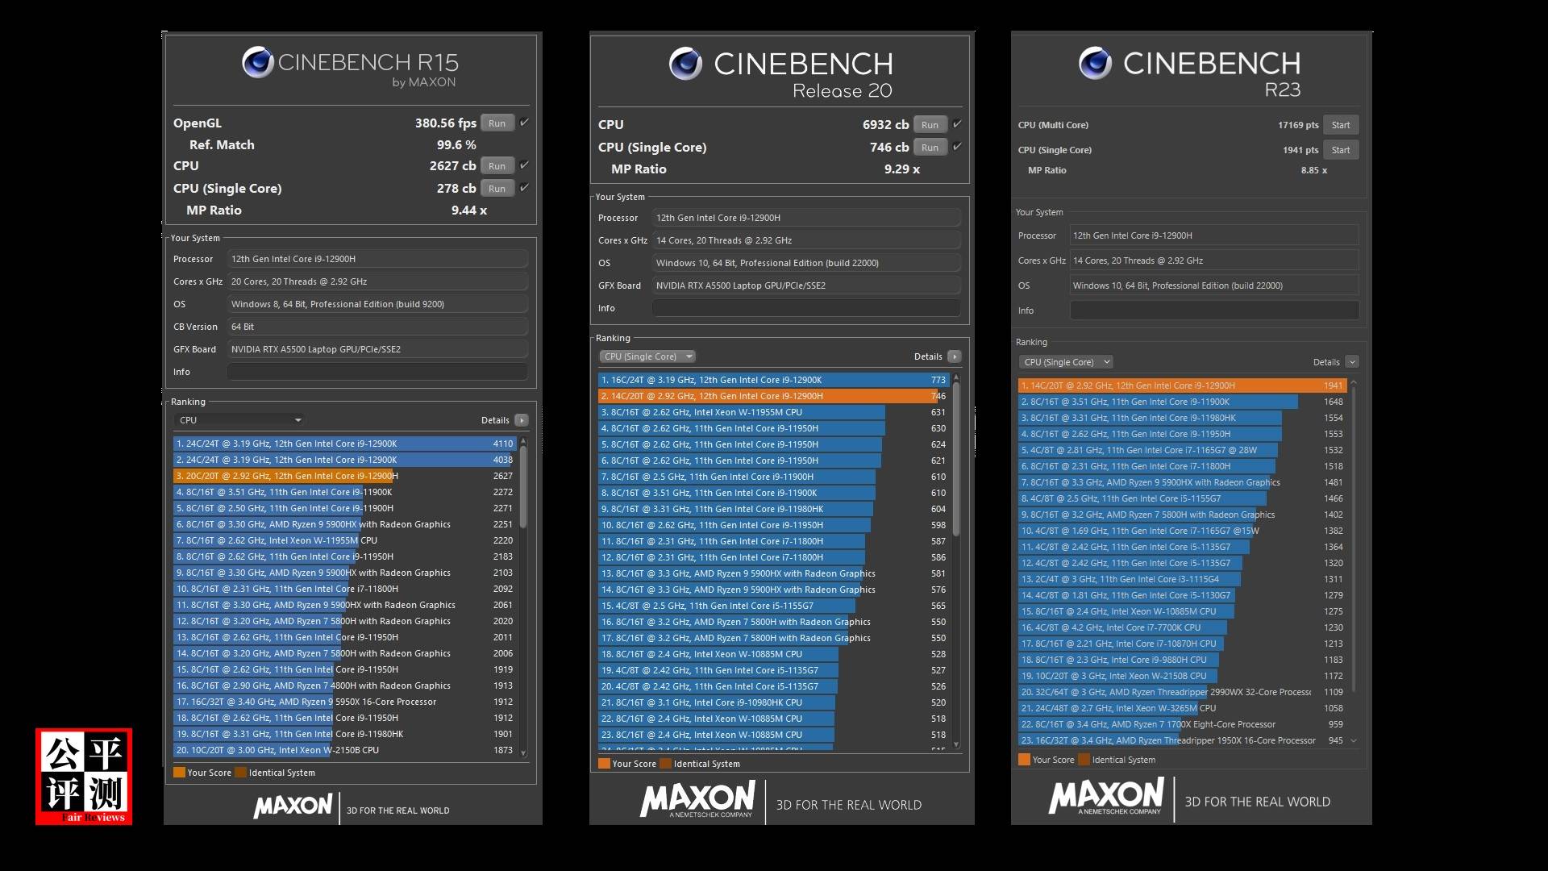Click the R15 ranking Details arrow icon

tap(522, 420)
